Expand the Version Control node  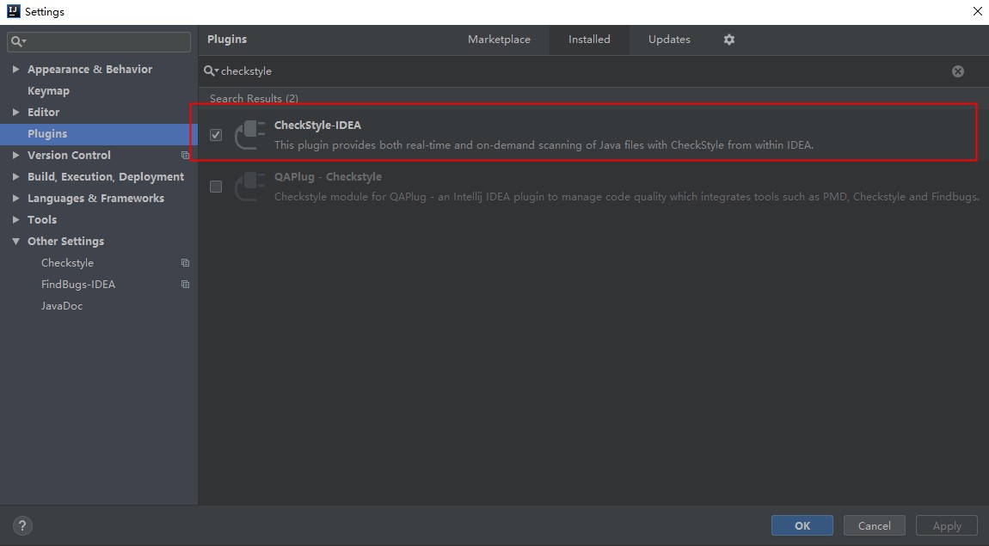pyautogui.click(x=15, y=155)
